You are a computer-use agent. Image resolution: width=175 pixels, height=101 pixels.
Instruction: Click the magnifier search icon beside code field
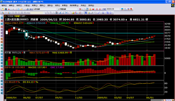[x=125, y=9]
